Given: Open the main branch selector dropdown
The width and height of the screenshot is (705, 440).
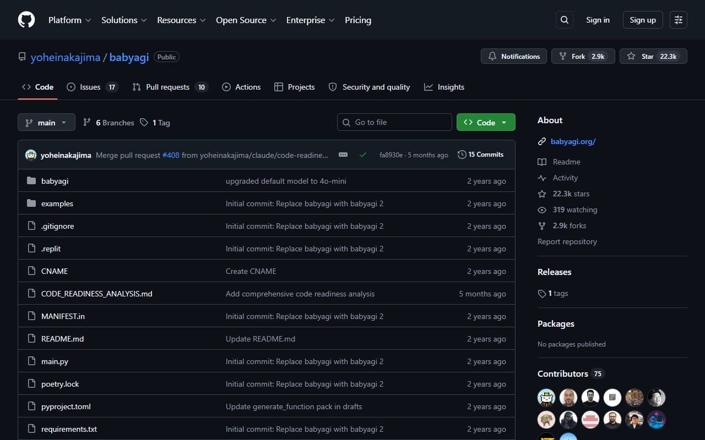Looking at the screenshot, I should coord(46,122).
